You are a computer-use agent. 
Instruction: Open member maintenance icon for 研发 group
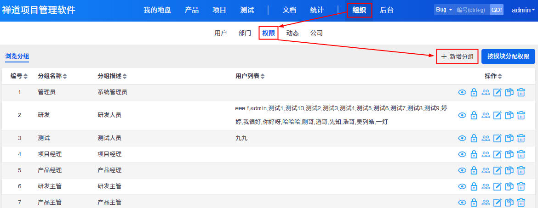tap(485, 115)
